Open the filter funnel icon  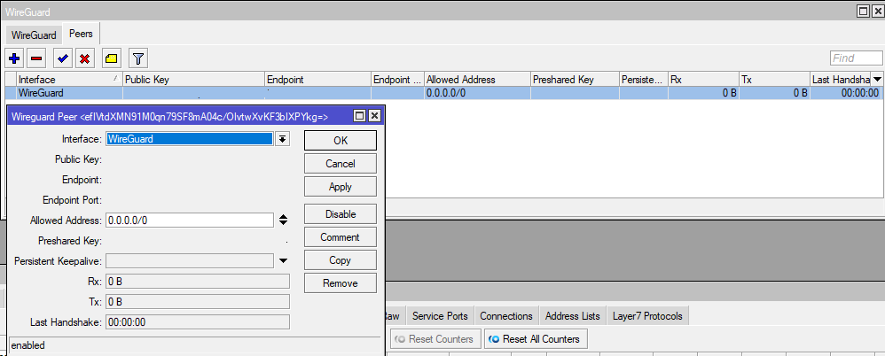(x=138, y=58)
